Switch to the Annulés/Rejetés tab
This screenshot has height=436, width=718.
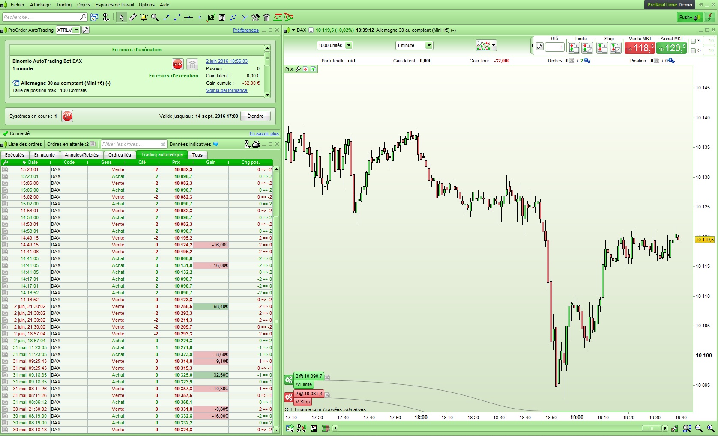pos(81,155)
